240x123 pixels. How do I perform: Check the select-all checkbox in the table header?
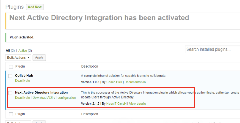[11, 67]
